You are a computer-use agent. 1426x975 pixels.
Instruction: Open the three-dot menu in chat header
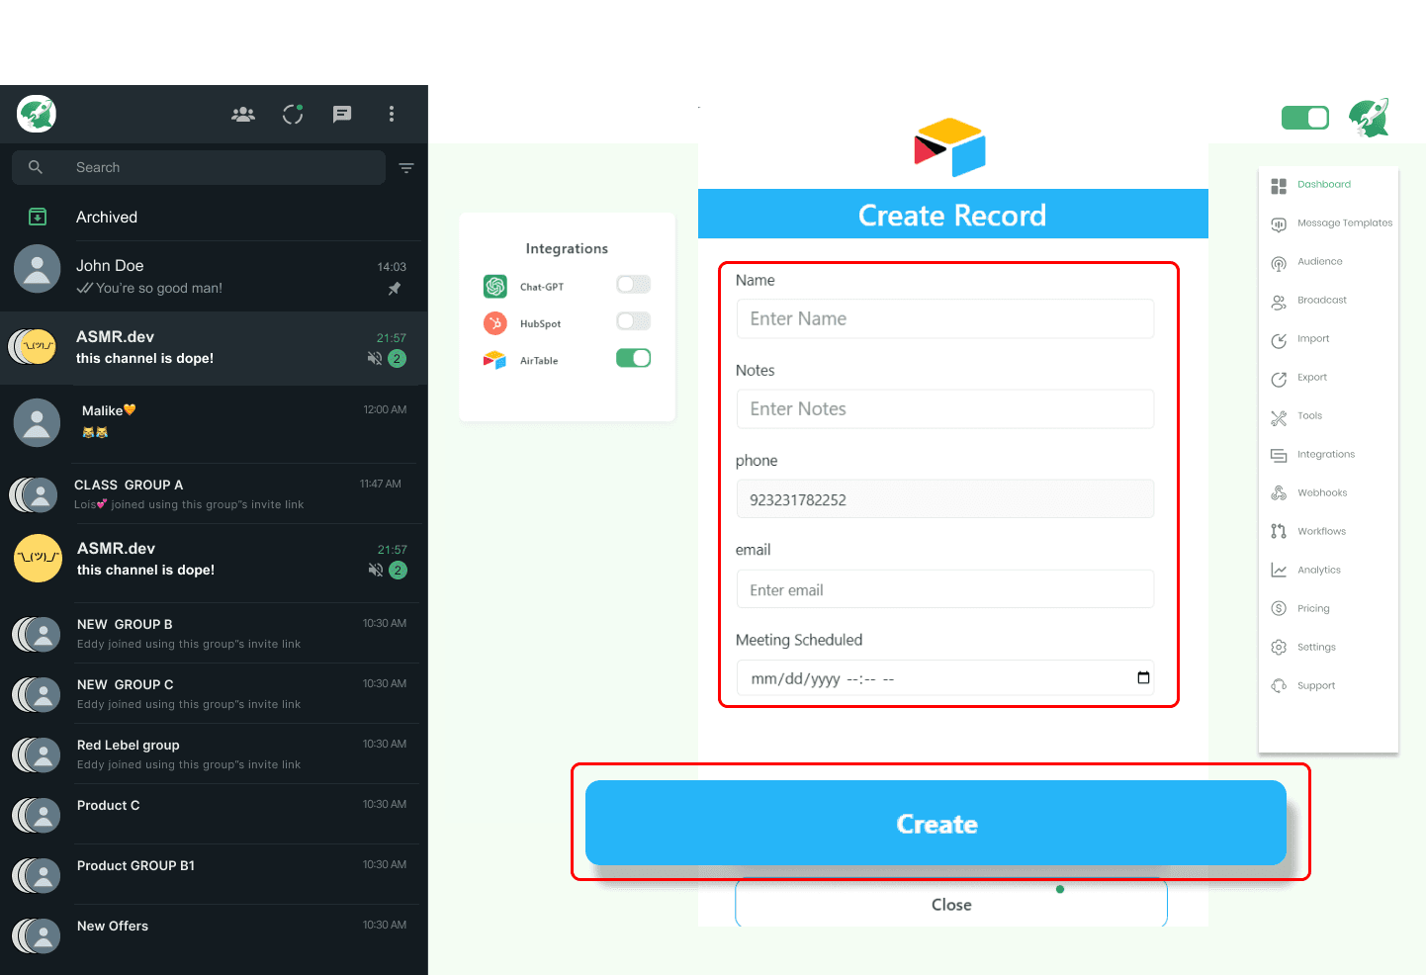(392, 115)
